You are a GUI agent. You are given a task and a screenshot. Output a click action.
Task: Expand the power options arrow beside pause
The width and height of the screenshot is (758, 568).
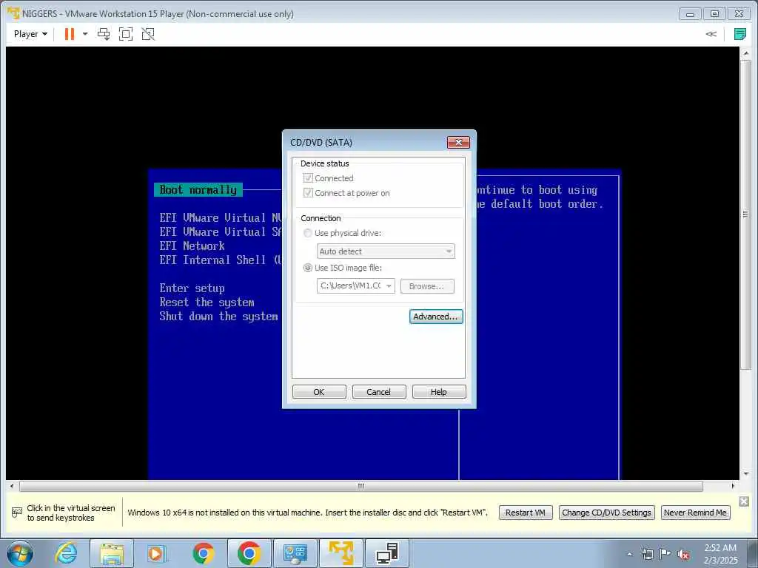coord(85,34)
